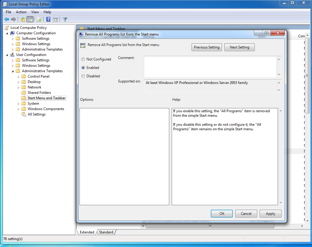The height and width of the screenshot is (247, 312).
Task: Click the Apply button
Action: pos(270,214)
